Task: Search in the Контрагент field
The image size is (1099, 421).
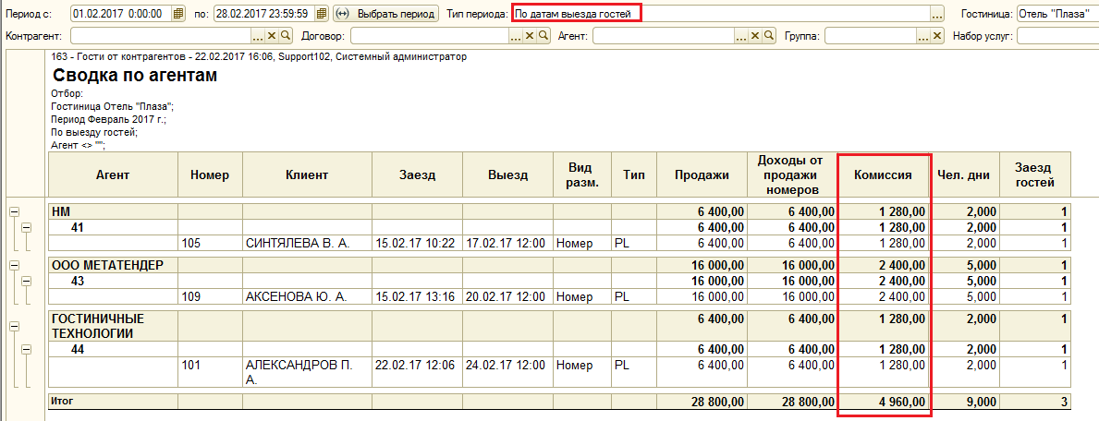Action: tap(286, 36)
